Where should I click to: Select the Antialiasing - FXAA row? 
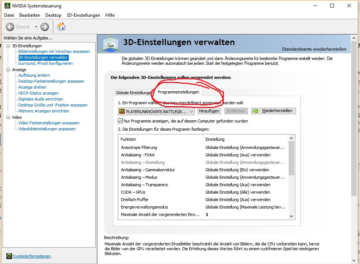(x=203, y=155)
